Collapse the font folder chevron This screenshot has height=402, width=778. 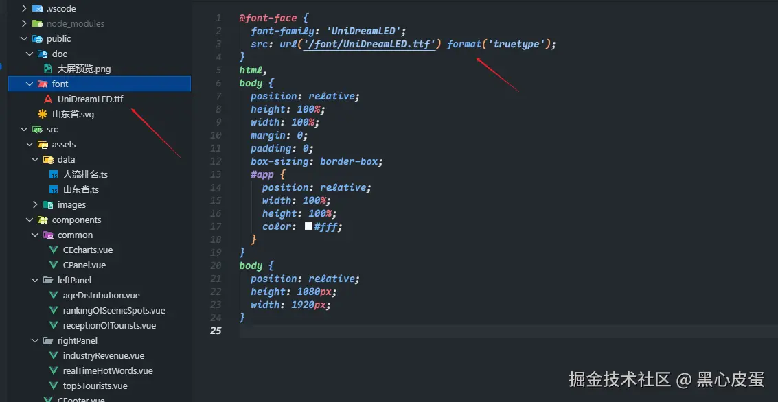click(30, 84)
